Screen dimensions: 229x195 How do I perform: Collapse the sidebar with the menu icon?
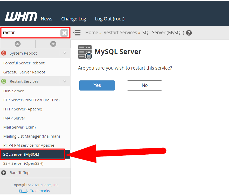click(77, 33)
